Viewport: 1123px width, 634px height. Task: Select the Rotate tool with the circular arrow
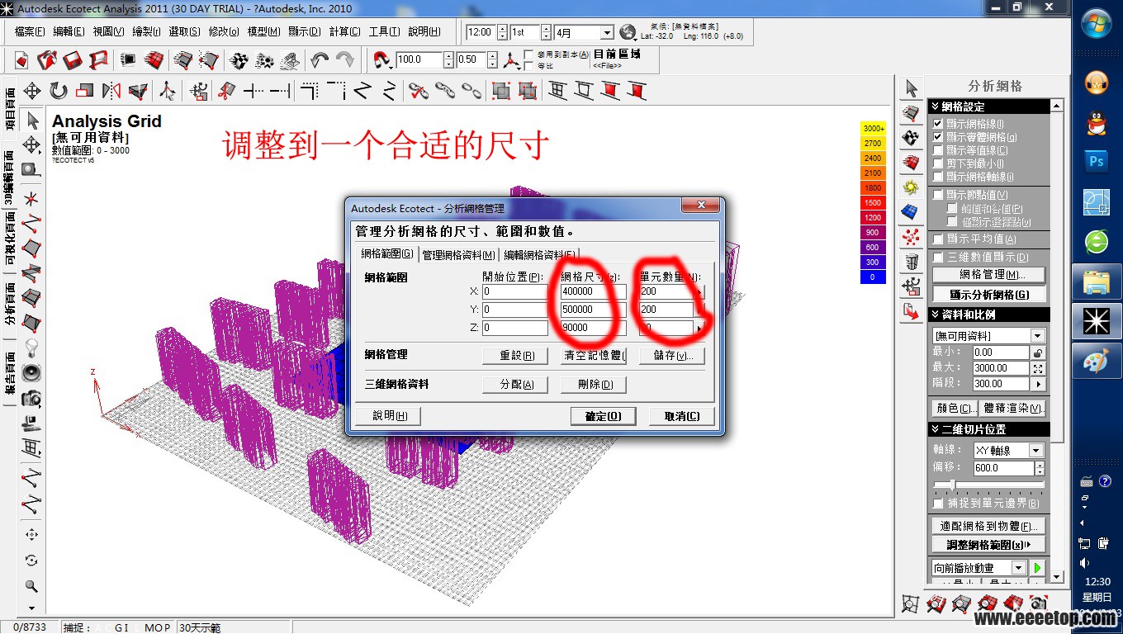59,91
